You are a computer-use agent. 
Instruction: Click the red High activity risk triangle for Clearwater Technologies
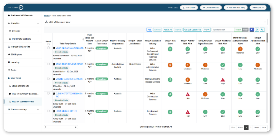[x=188, y=94]
